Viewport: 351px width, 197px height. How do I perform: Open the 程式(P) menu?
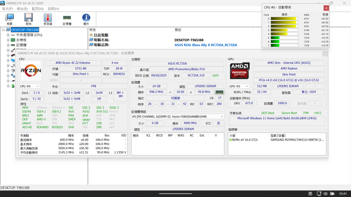pyautogui.click(x=8, y=9)
